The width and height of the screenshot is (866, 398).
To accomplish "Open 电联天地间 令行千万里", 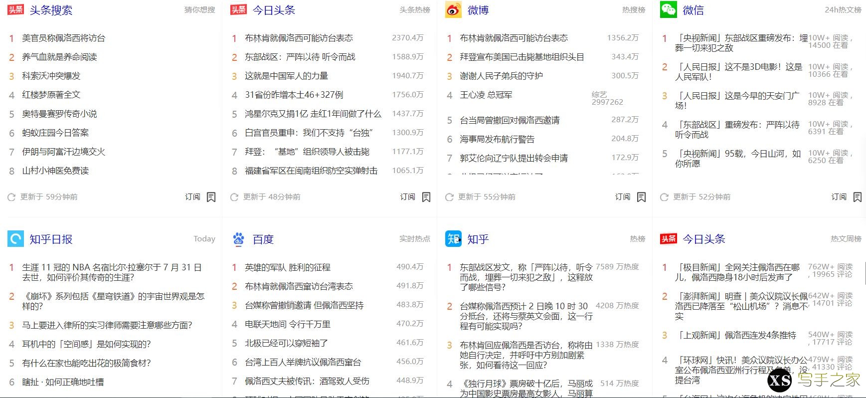I will [x=288, y=324].
